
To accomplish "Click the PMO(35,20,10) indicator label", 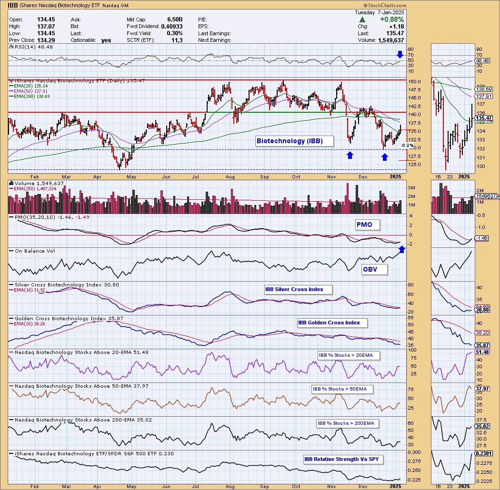I will [x=52, y=217].
